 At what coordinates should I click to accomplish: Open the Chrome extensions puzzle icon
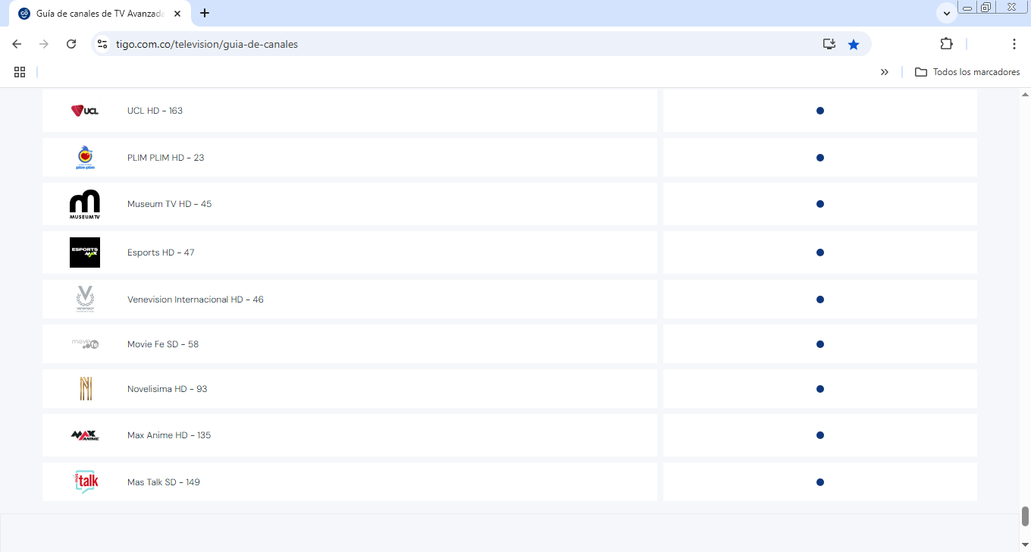pos(946,44)
